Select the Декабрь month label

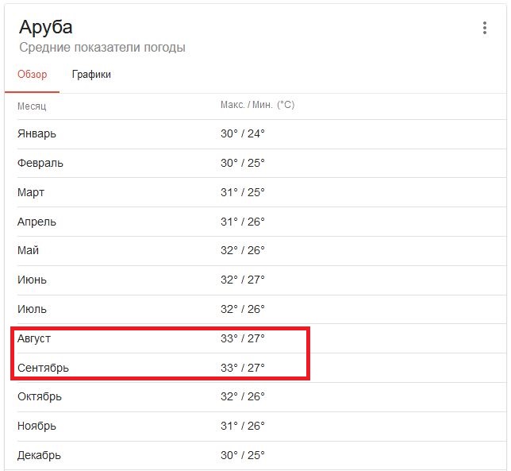39,455
